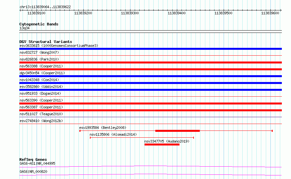Click ruler position 113839600
Image resolution: width=291 pixels, height=179 pixels.
270,13
